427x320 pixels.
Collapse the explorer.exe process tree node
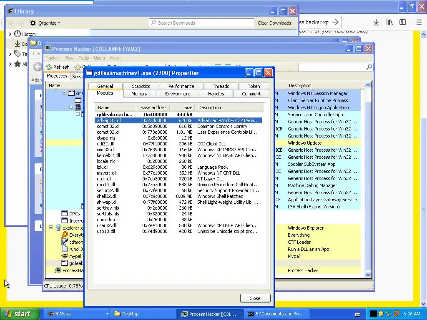(51, 227)
